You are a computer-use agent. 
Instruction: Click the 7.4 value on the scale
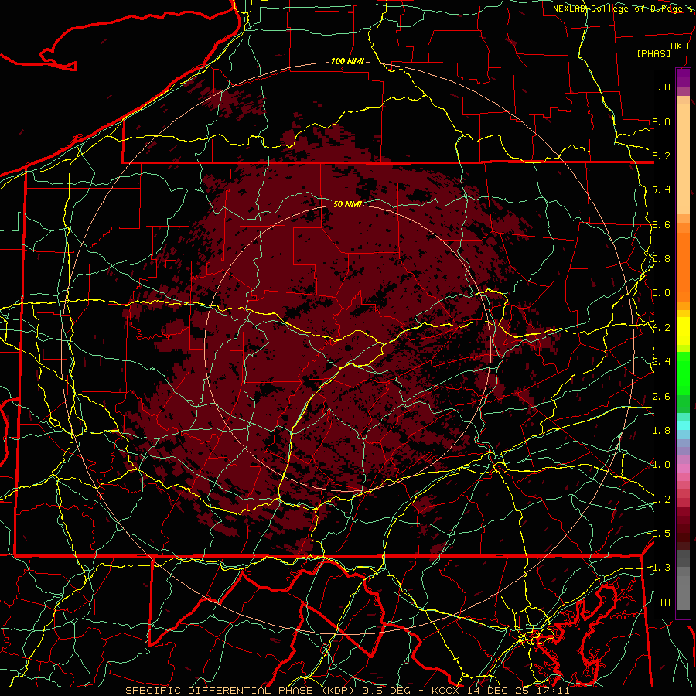point(661,190)
